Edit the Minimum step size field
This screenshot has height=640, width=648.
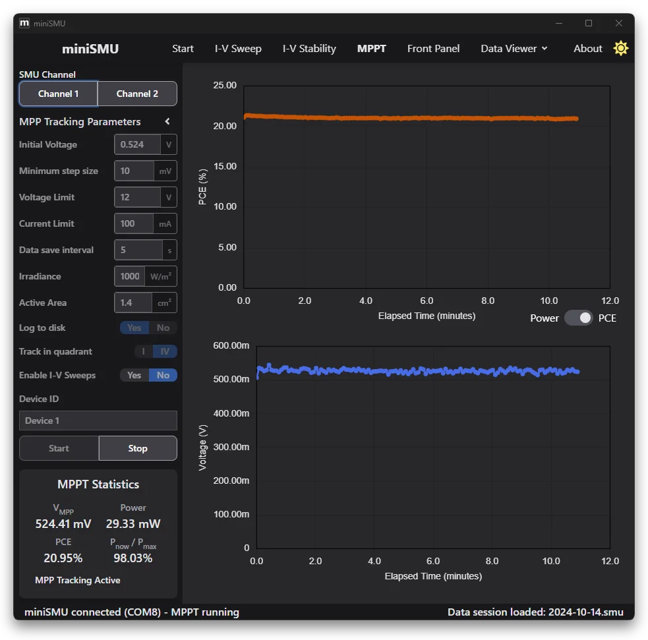point(134,171)
